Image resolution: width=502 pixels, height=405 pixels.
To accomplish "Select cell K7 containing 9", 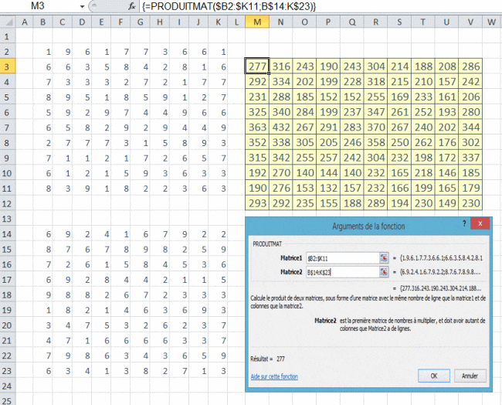I will coord(218,128).
